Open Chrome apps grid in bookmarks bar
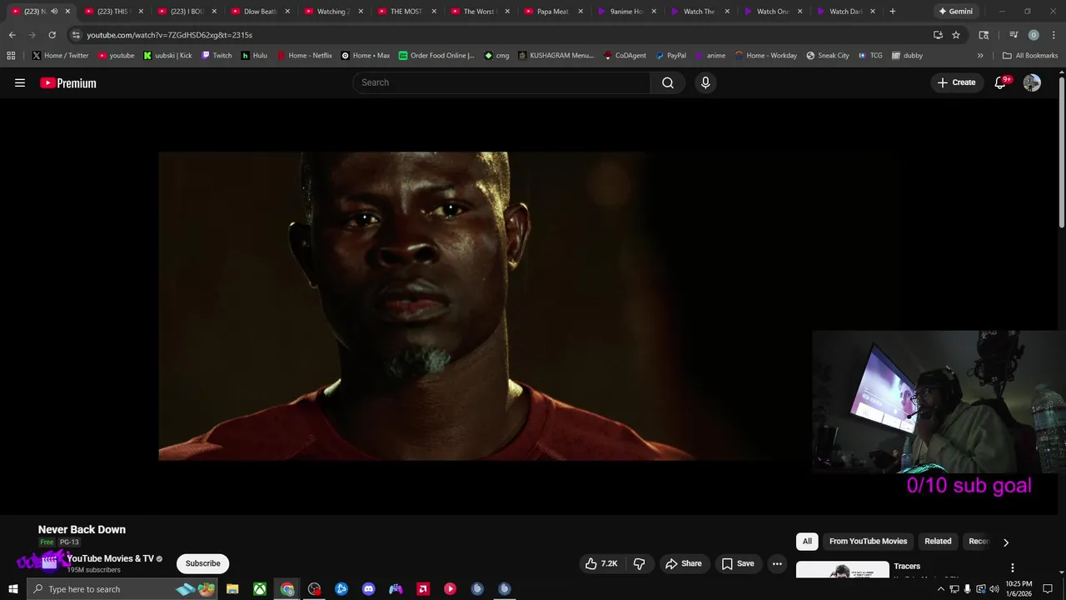Image resolution: width=1066 pixels, height=600 pixels. (11, 56)
